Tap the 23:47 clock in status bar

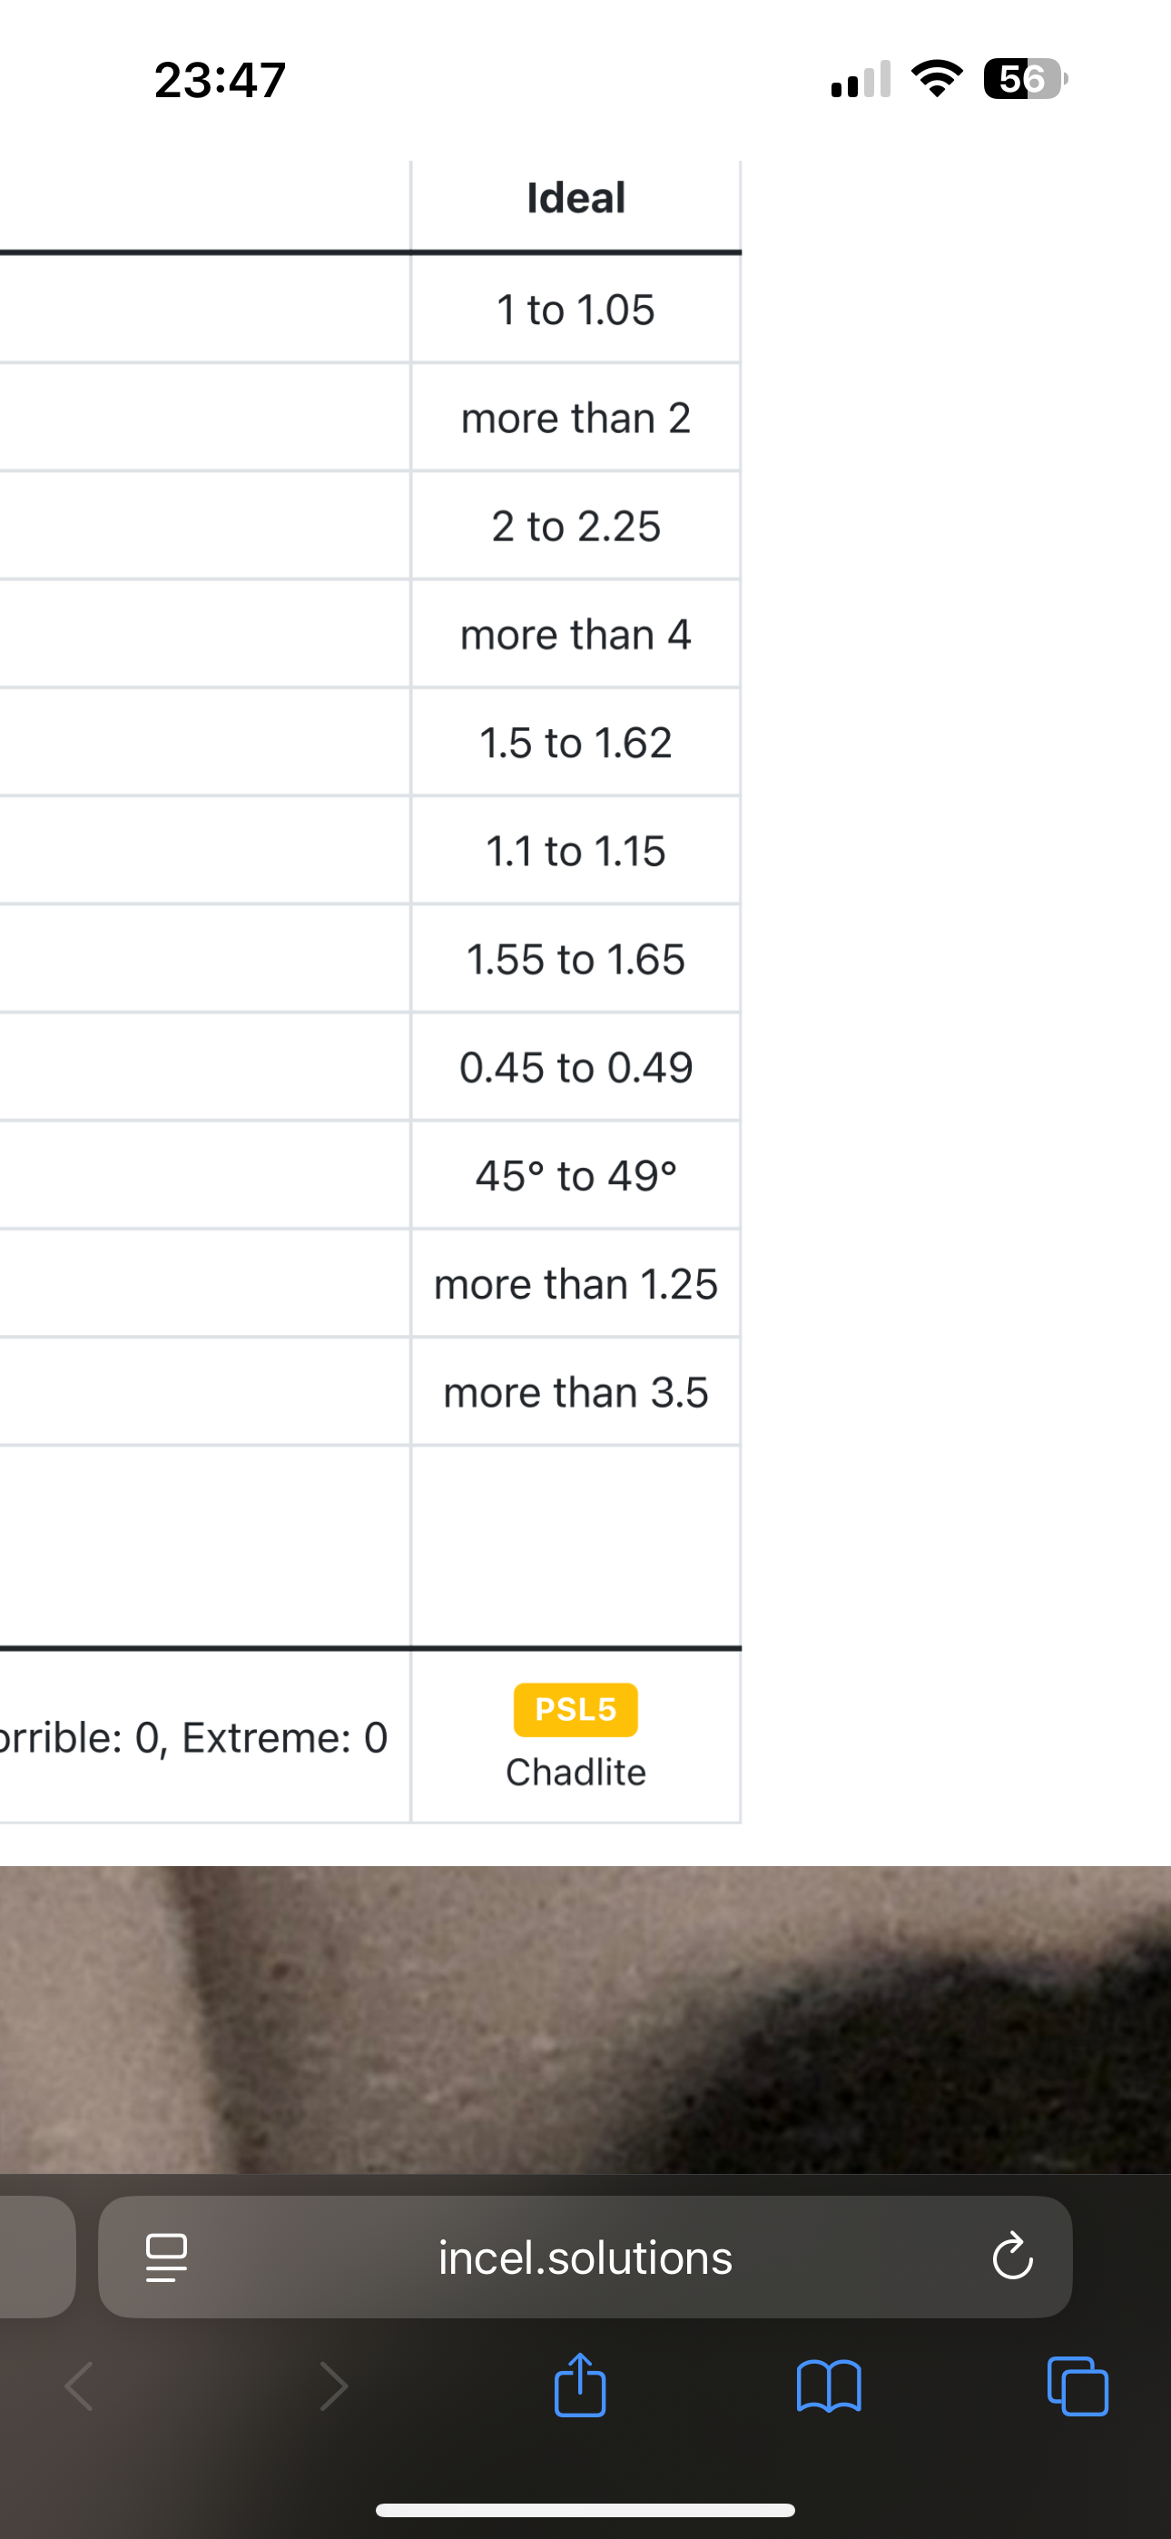220,80
